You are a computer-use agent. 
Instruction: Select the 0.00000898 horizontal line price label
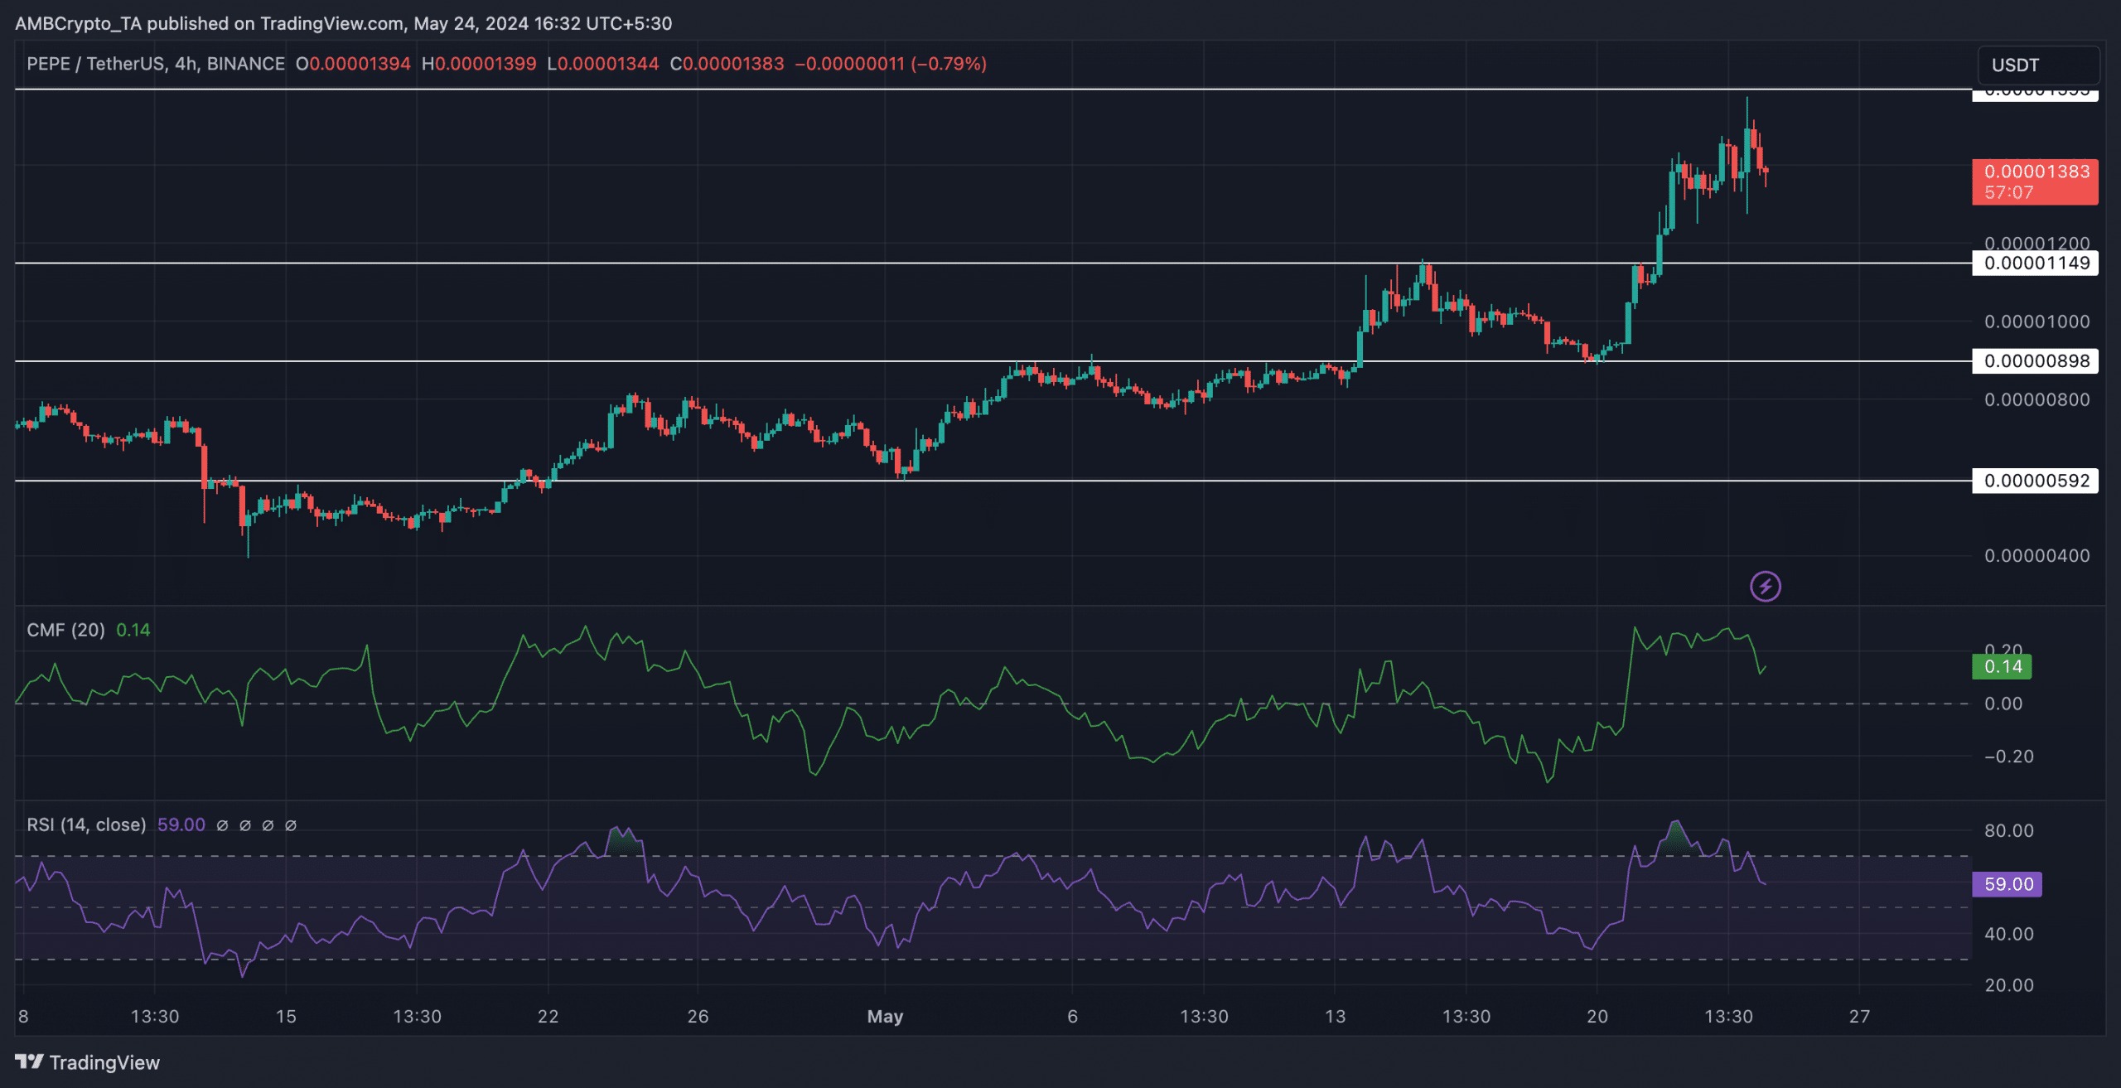[x=2035, y=360]
